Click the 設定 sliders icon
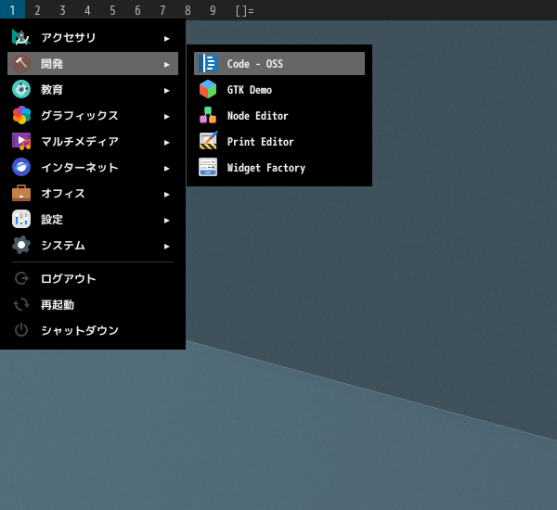Viewport: 557px width, 510px height. (x=21, y=220)
